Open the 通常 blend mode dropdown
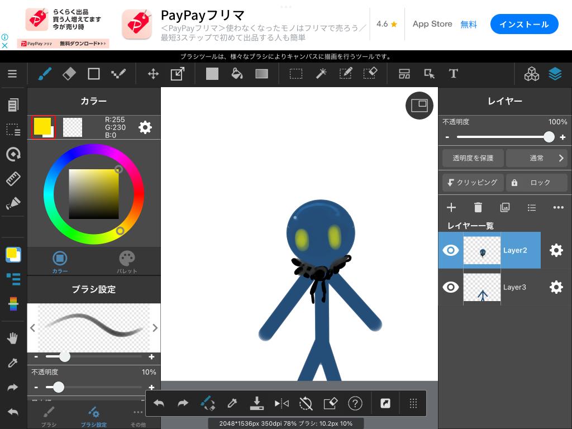Viewport: 572px width, 429px height. 536,158
